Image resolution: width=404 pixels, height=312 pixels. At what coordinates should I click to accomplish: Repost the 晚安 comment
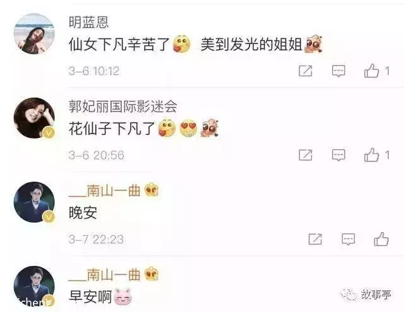315,240
